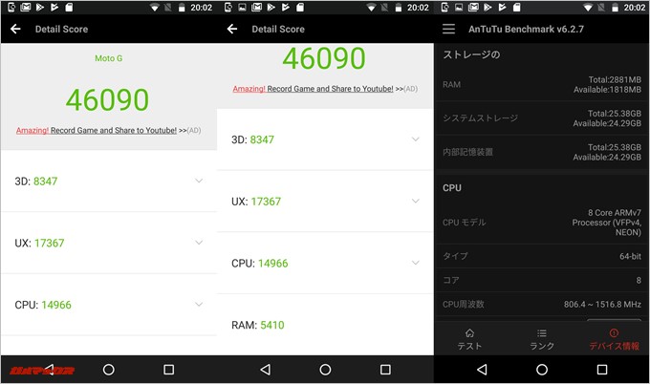This screenshot has width=650, height=384.
Task: Select the CPU section heading
Action: coord(452,188)
